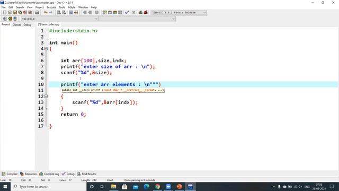Screen dimensions: 339x191
Task: Click the Save All toolbar icon
Action: [20, 13]
